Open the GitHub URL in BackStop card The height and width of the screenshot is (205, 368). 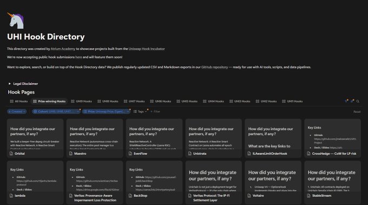(156, 179)
